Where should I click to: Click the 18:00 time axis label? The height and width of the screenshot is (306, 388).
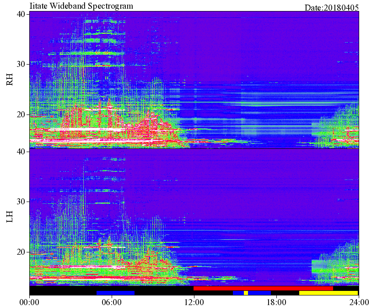(x=276, y=302)
